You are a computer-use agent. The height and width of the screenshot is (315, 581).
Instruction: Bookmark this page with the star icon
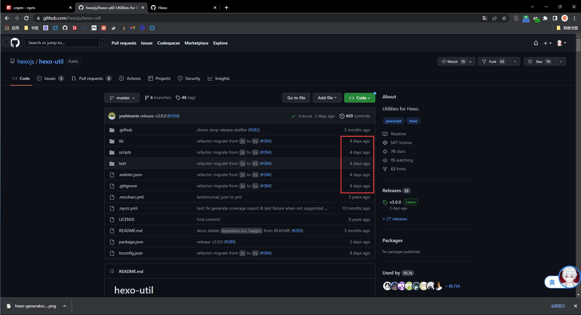[504, 18]
